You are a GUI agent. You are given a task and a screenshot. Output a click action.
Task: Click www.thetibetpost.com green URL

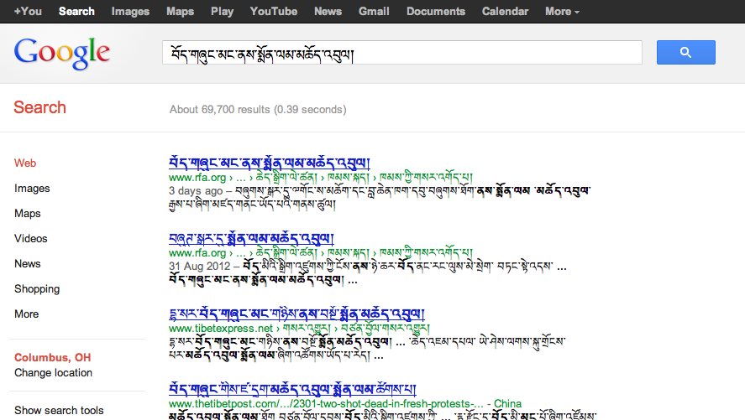click(x=326, y=404)
